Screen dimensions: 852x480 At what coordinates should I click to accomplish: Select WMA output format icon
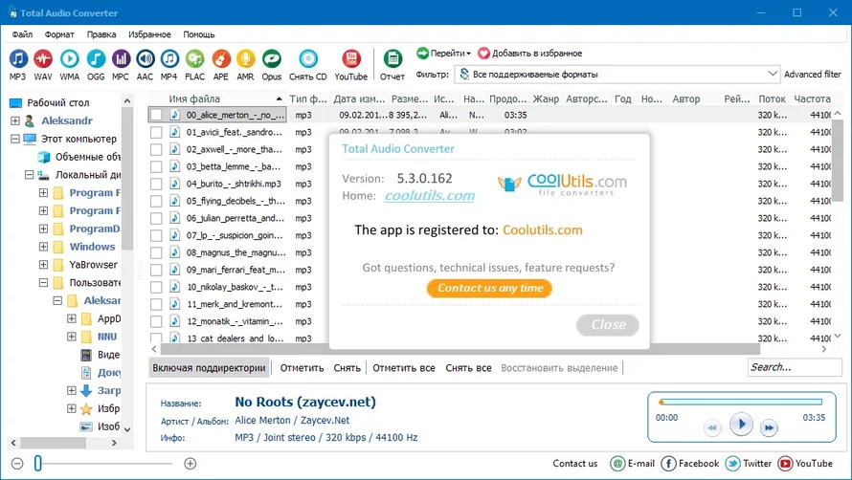click(x=69, y=58)
